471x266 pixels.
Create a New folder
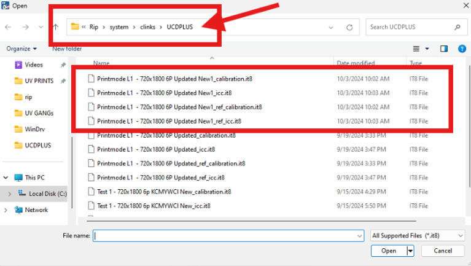67,49
